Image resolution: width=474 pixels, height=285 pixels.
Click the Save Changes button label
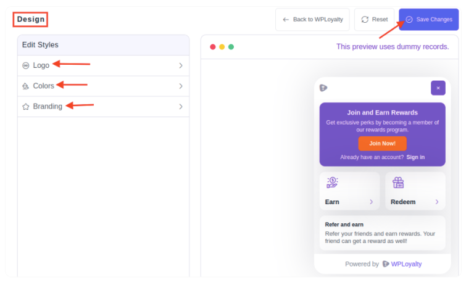coord(434,20)
